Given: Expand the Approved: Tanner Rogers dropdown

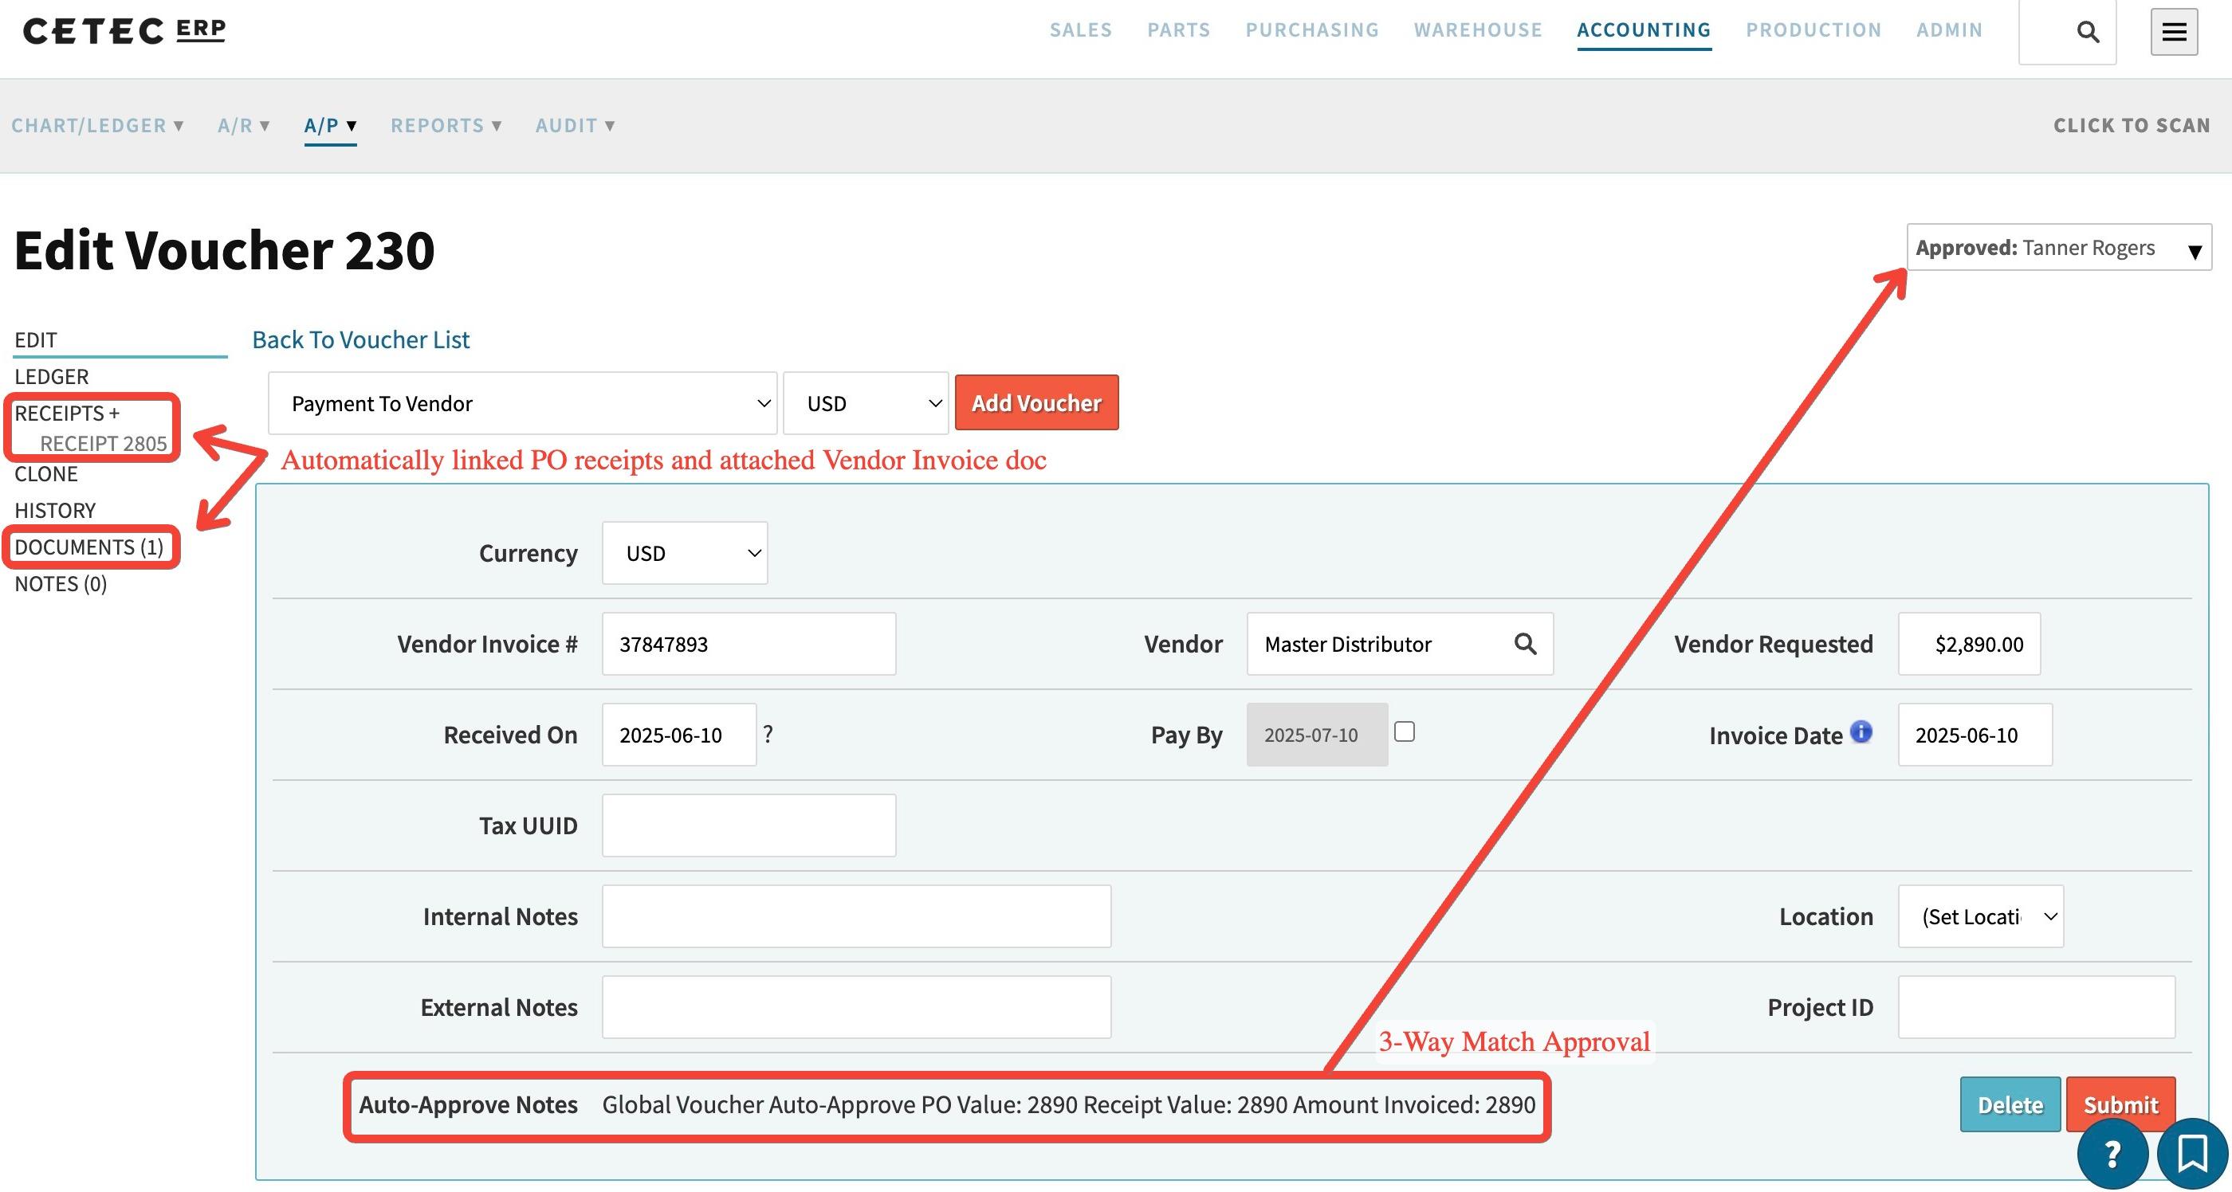Looking at the screenshot, I should click(2058, 248).
